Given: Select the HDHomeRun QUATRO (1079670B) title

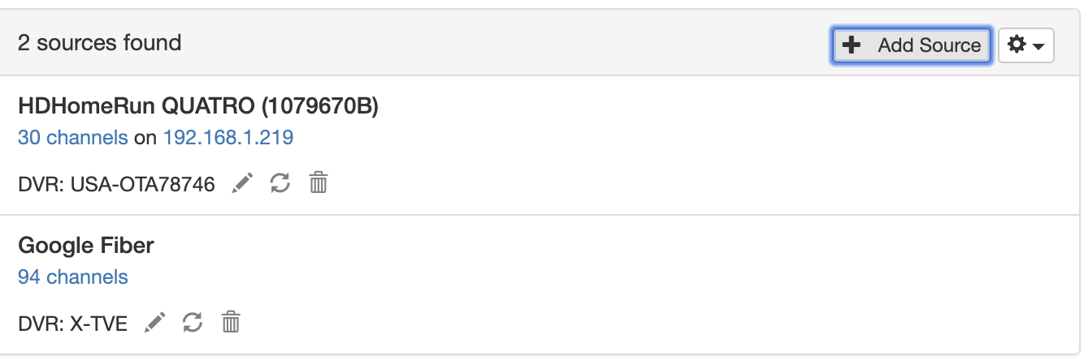Looking at the screenshot, I should point(198,106).
